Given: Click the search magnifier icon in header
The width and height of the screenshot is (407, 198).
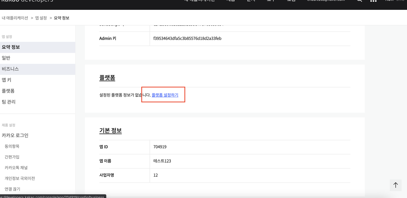Looking at the screenshot, I should (359, 1).
